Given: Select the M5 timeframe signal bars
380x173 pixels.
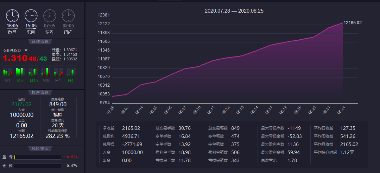Looking at the screenshot, I should 20,72.
